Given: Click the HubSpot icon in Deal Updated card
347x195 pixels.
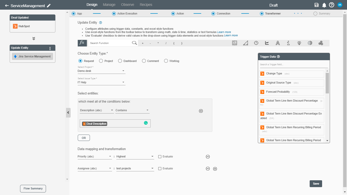Looking at the screenshot, I should click(15, 26).
